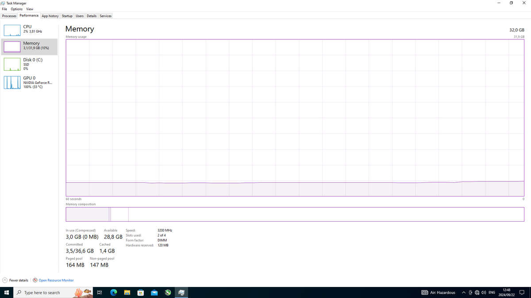Open the Mail app from the taskbar
Screen dimensions: 531x298
pos(154,292)
